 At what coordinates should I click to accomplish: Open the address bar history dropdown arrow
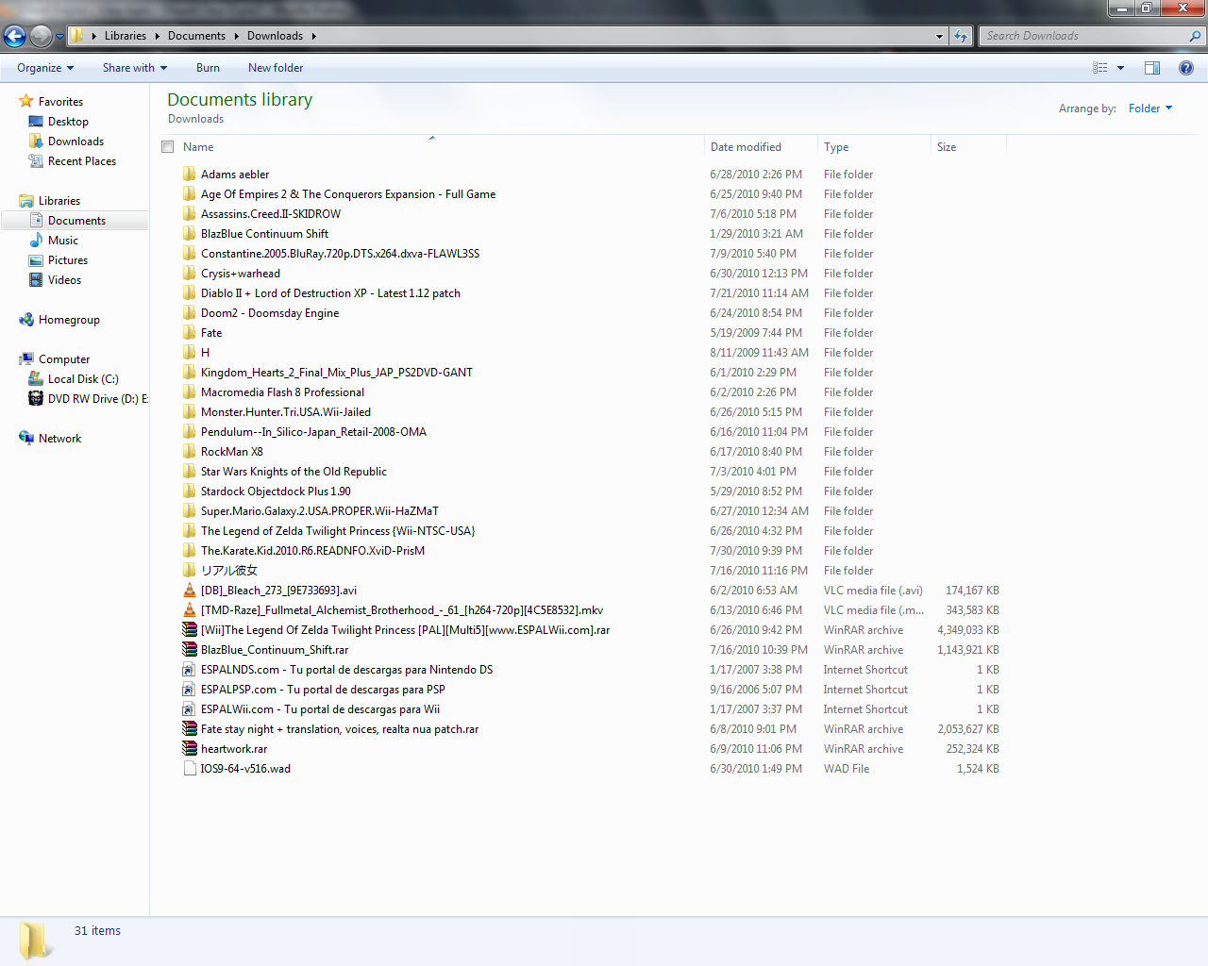point(939,36)
